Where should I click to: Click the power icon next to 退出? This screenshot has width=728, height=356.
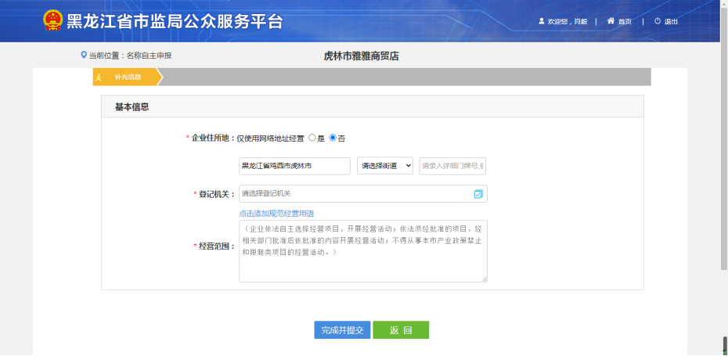[x=658, y=21]
